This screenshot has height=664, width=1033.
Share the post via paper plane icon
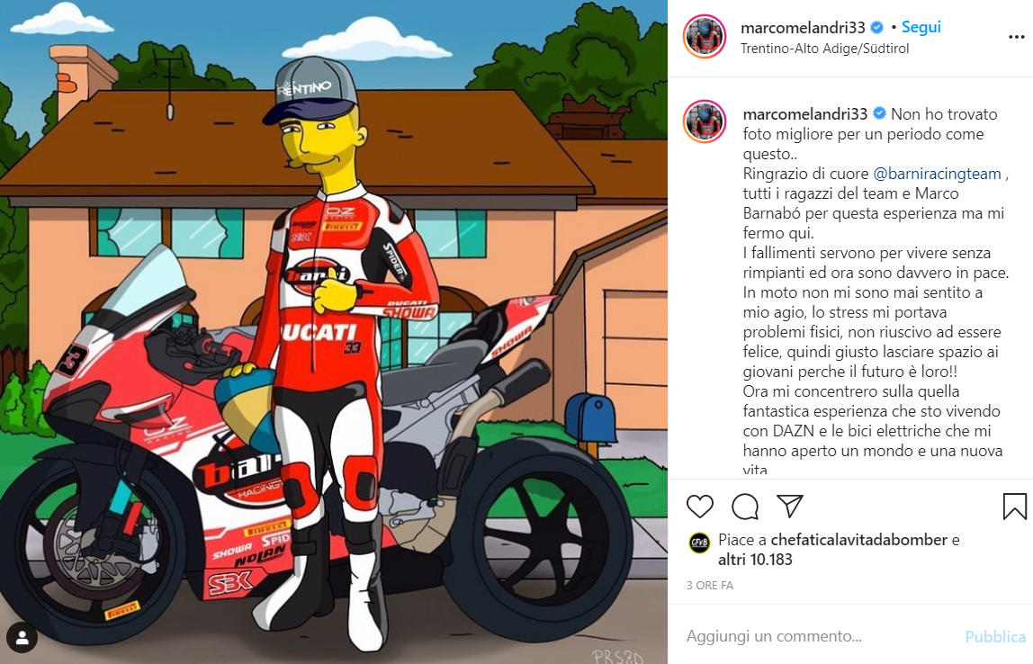(x=790, y=506)
